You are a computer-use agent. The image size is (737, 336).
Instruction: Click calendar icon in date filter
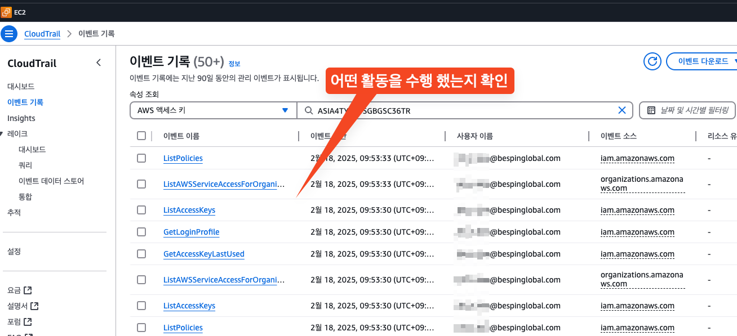coord(651,110)
